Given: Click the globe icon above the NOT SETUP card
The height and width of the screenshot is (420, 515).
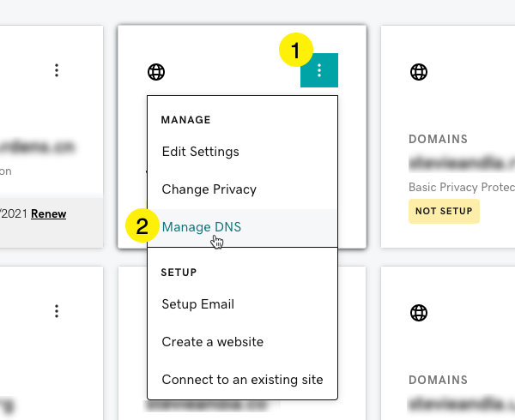Looking at the screenshot, I should point(419,72).
